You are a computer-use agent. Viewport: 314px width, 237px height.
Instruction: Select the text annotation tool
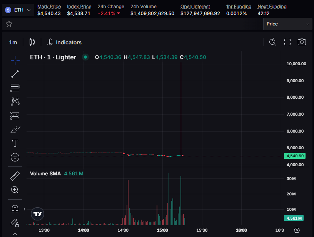(x=15, y=143)
